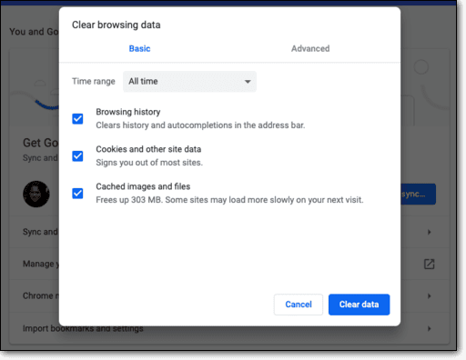Expand the Chrome name row arrow
This screenshot has width=466, height=360.
coord(429,296)
